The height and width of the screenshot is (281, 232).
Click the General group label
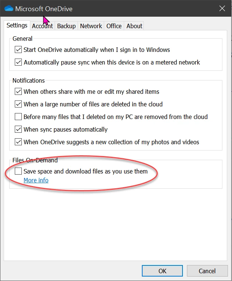coord(22,39)
